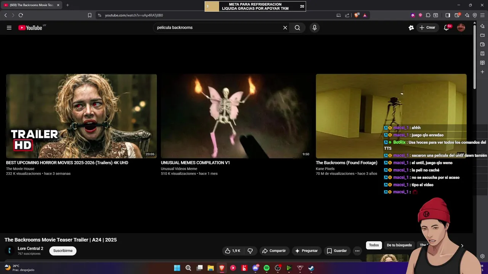
Task: Open the BEST UPCOMING HORROR MOVIES thumbnail
Action: click(x=81, y=116)
